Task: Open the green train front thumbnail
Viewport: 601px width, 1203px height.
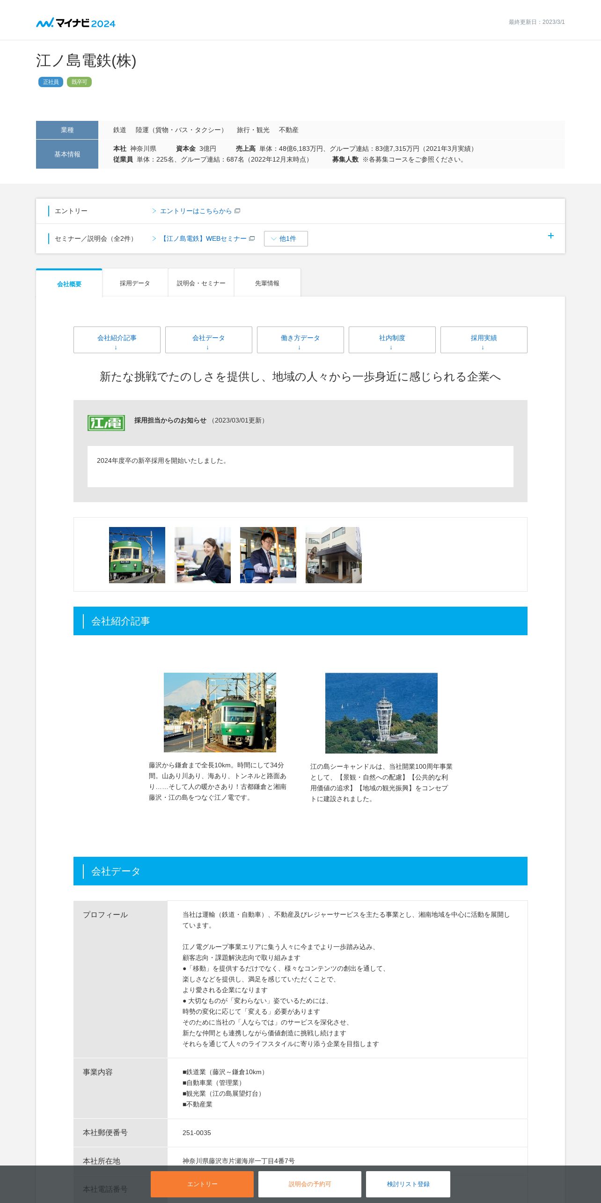Action: (x=137, y=555)
